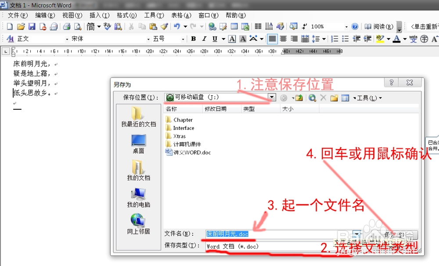The image size is (439, 266).
Task: Click the create new folder icon
Action: click(334, 98)
